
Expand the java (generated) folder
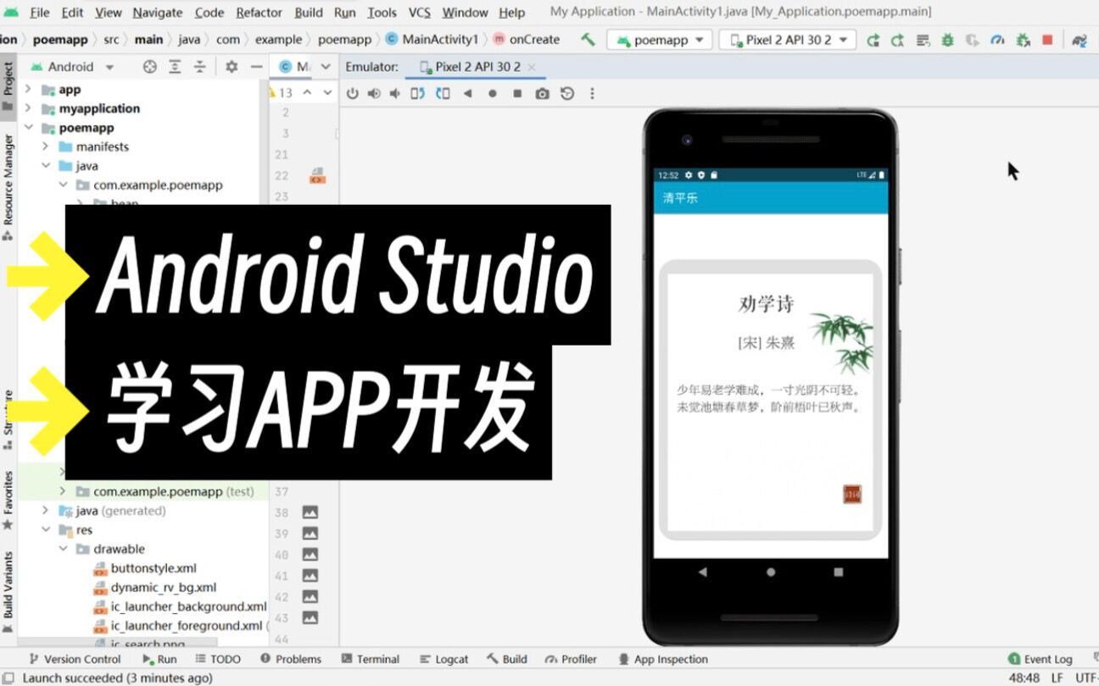[x=46, y=511]
